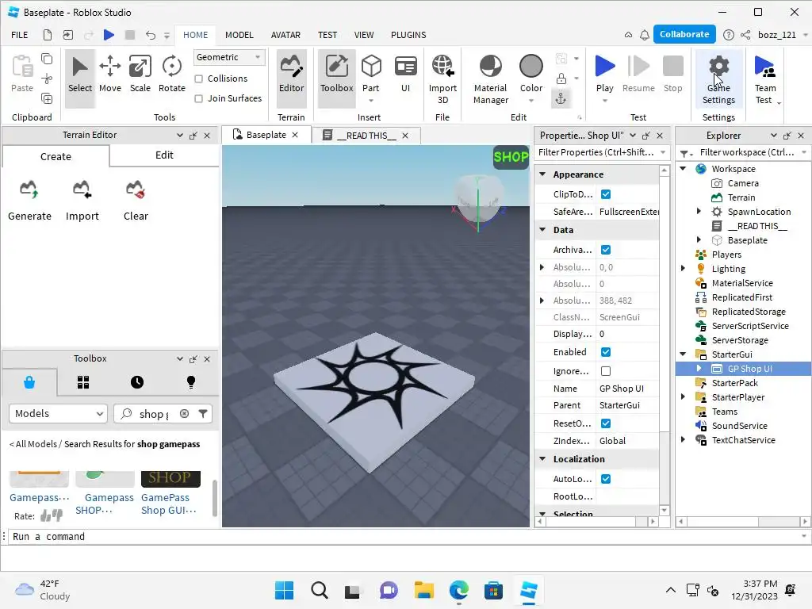Viewport: 812px width, 609px height.
Task: Expand the SpawnLocation tree node
Action: (x=699, y=211)
